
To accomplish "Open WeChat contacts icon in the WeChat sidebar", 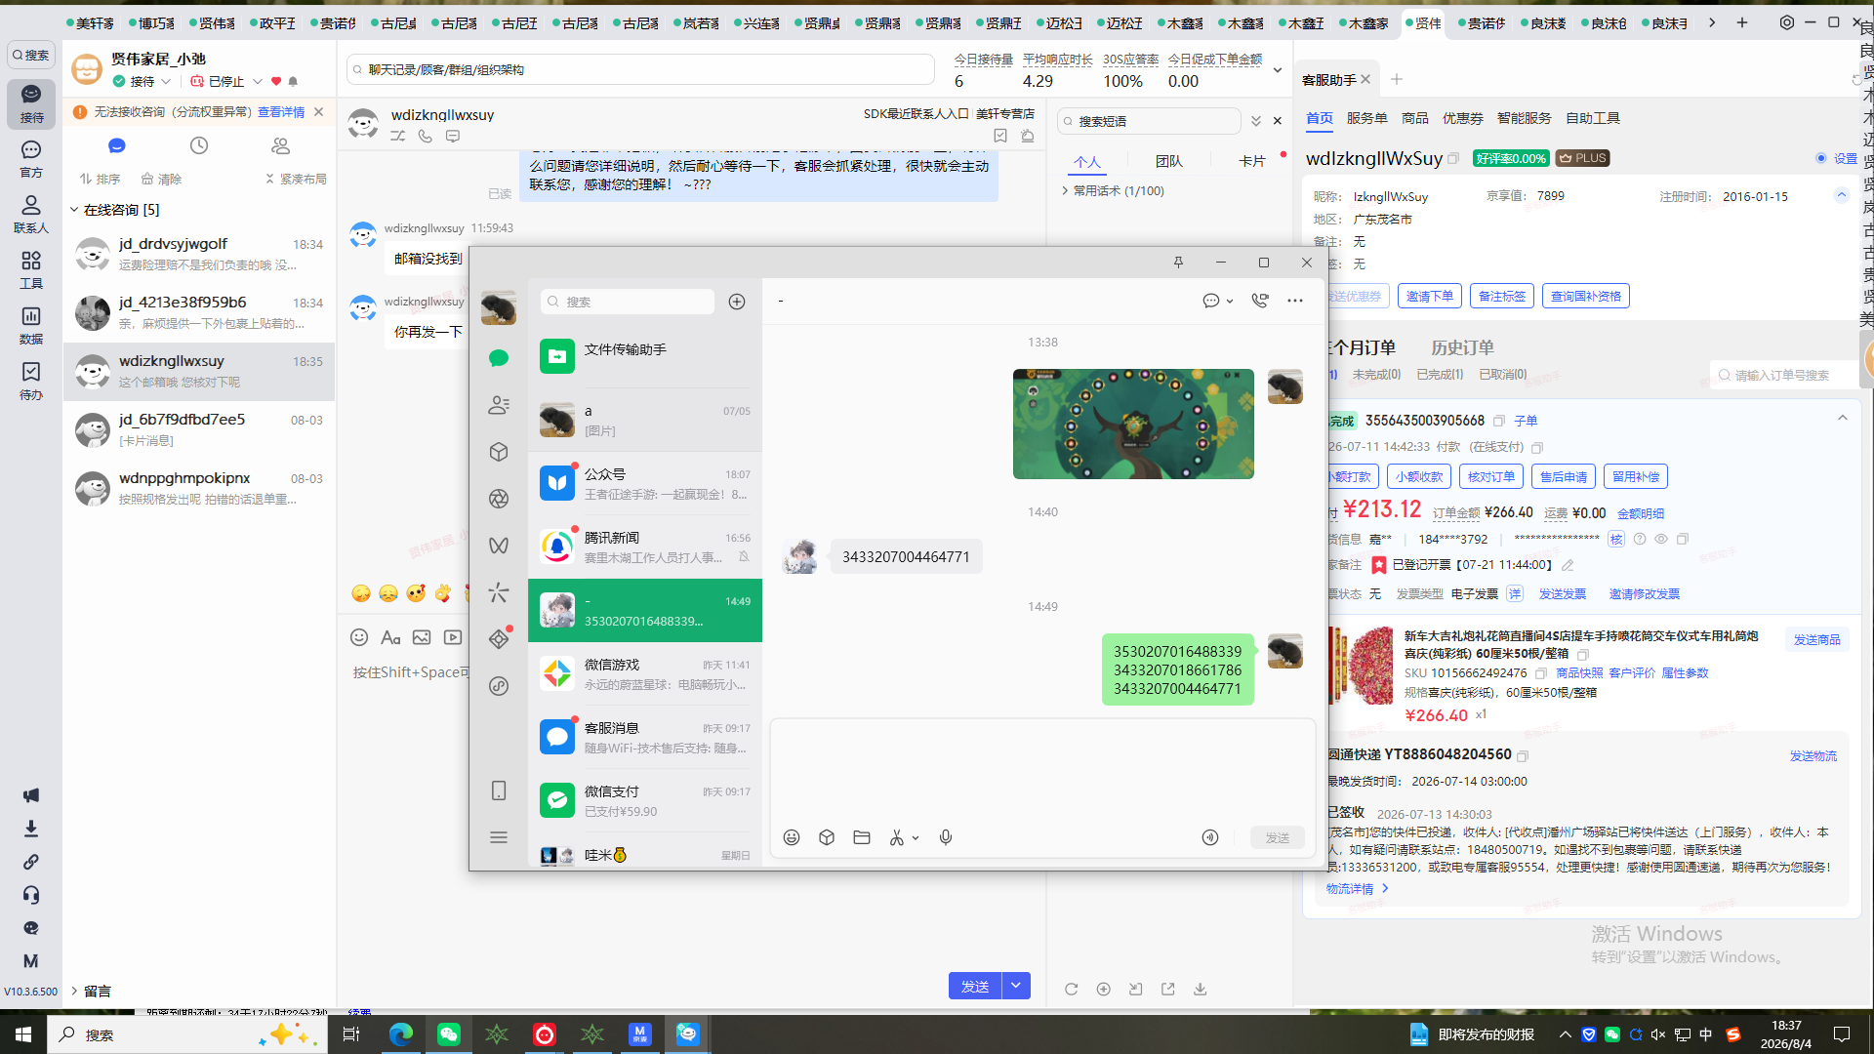I will [x=499, y=405].
